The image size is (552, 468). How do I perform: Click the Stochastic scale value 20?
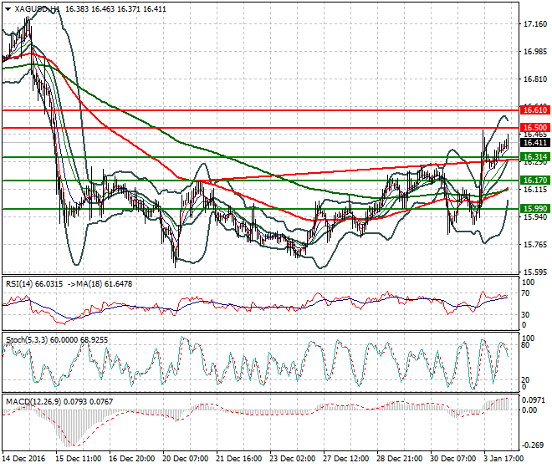click(x=525, y=379)
